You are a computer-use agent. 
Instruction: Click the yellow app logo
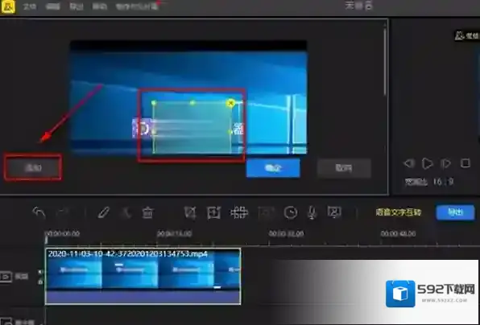coord(8,6)
